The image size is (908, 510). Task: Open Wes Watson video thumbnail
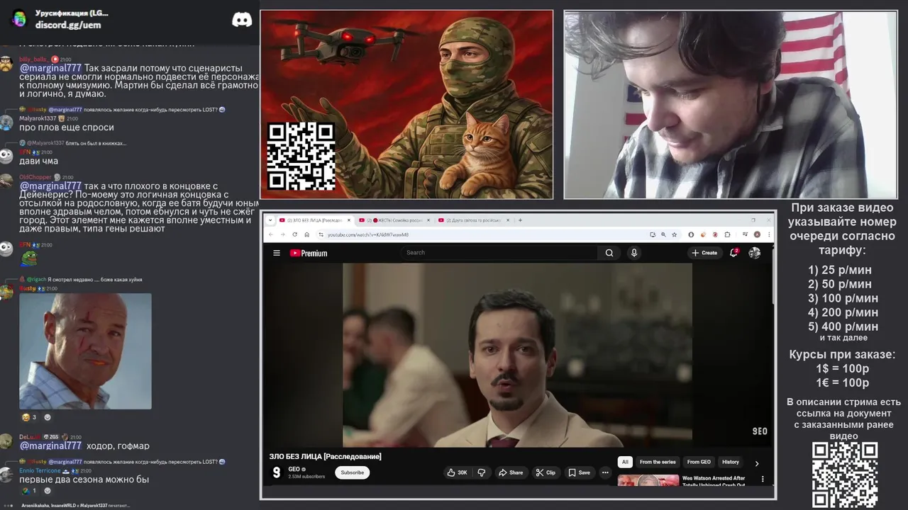[648, 480]
